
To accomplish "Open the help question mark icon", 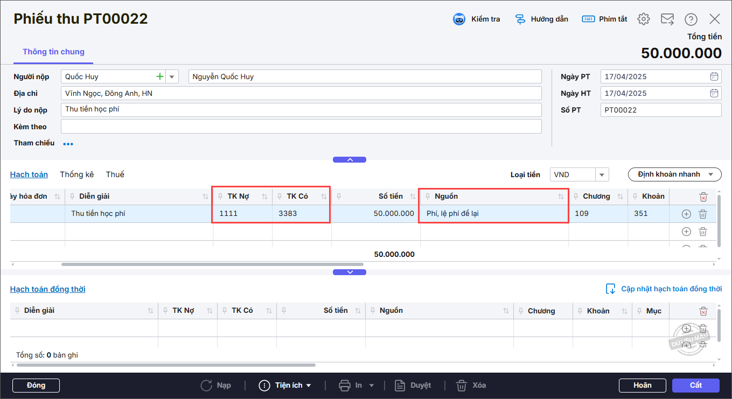I will click(691, 19).
